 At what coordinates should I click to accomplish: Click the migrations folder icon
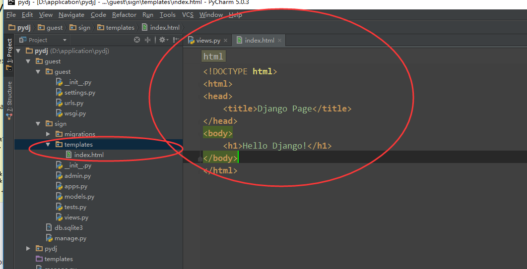tap(59, 134)
